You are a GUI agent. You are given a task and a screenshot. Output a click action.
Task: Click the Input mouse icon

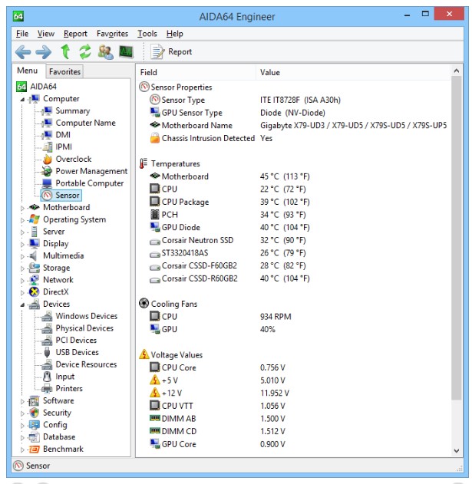coord(48,377)
